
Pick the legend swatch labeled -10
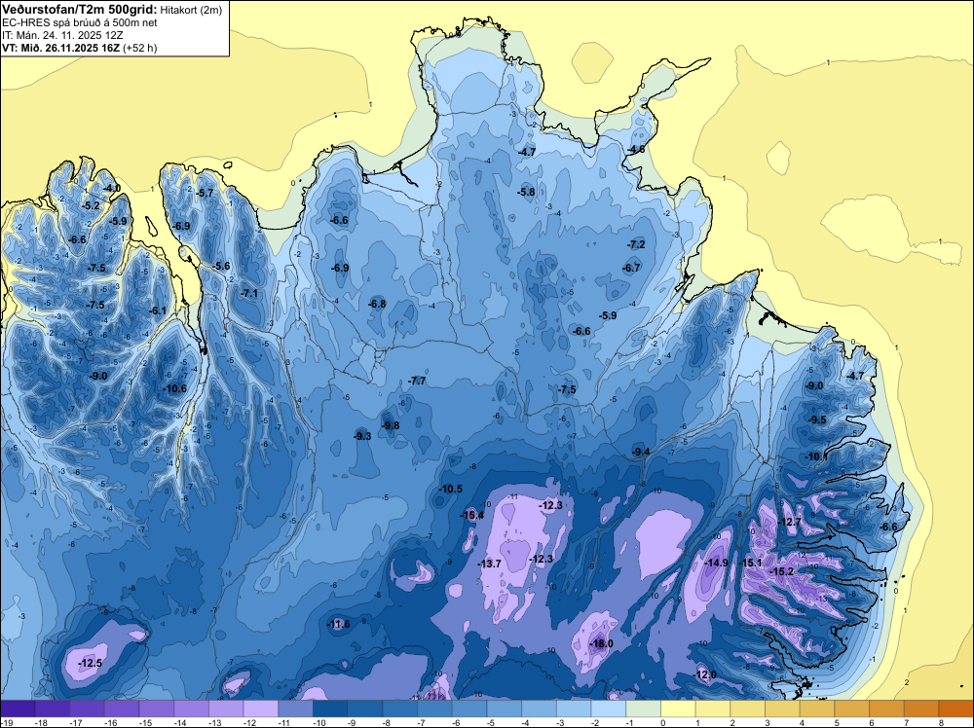(x=330, y=709)
